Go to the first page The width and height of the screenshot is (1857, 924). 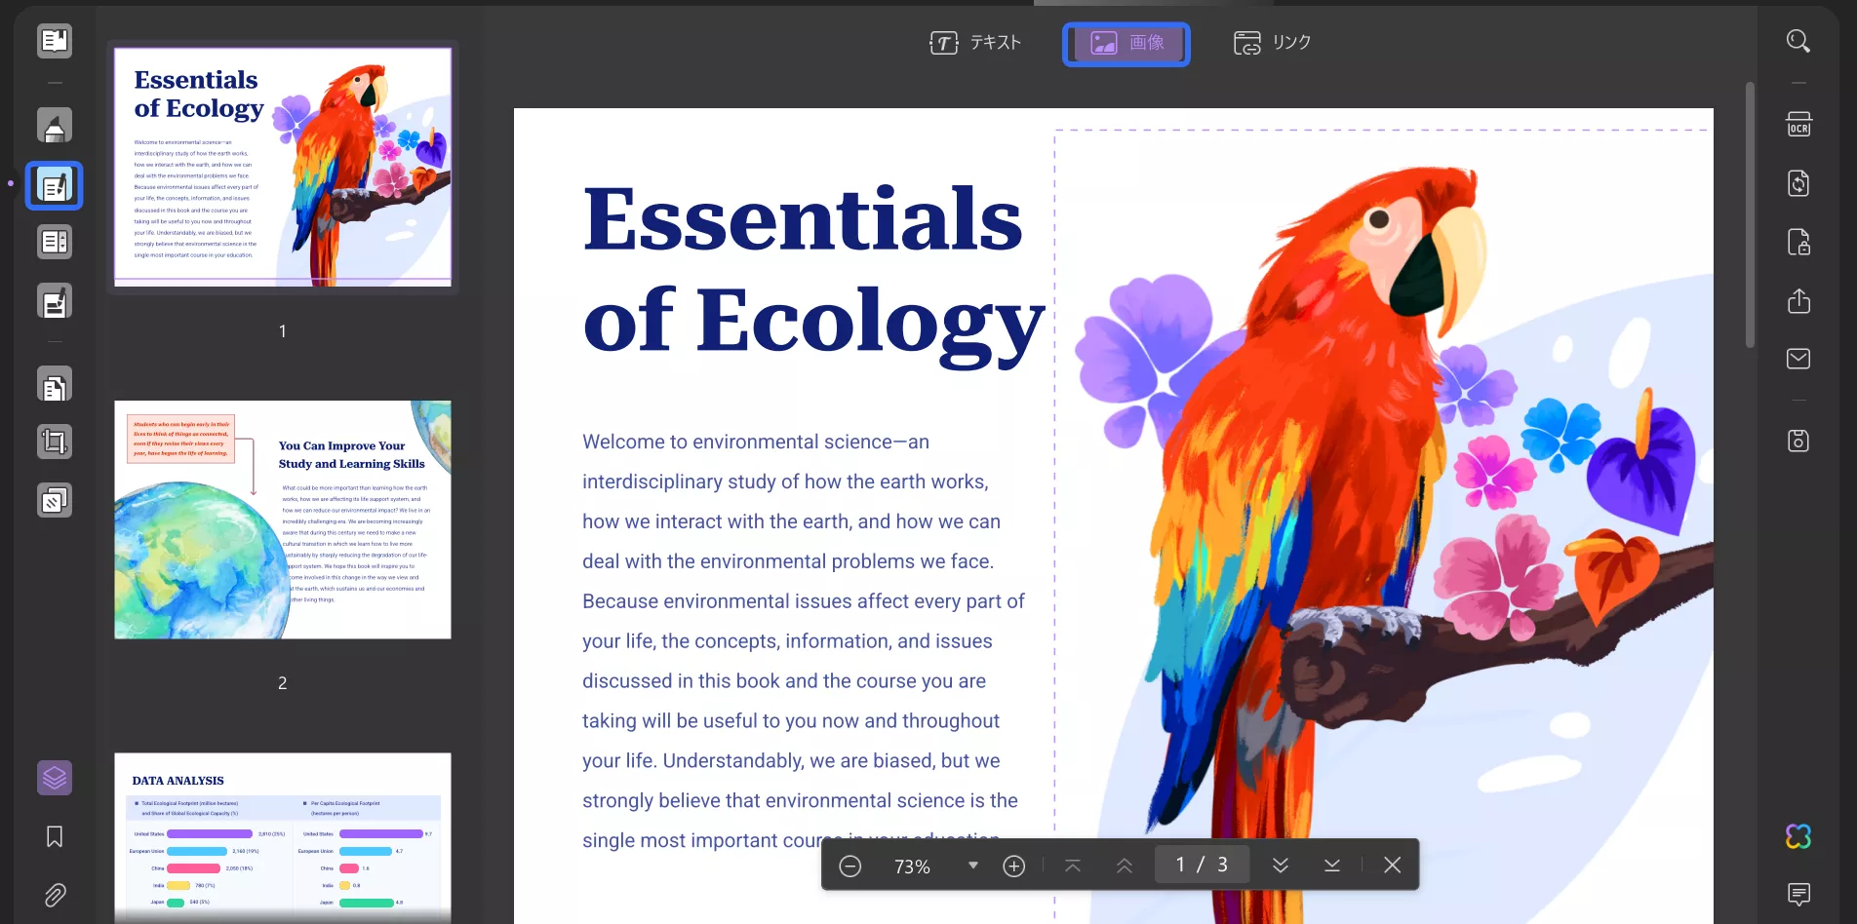tap(1073, 866)
